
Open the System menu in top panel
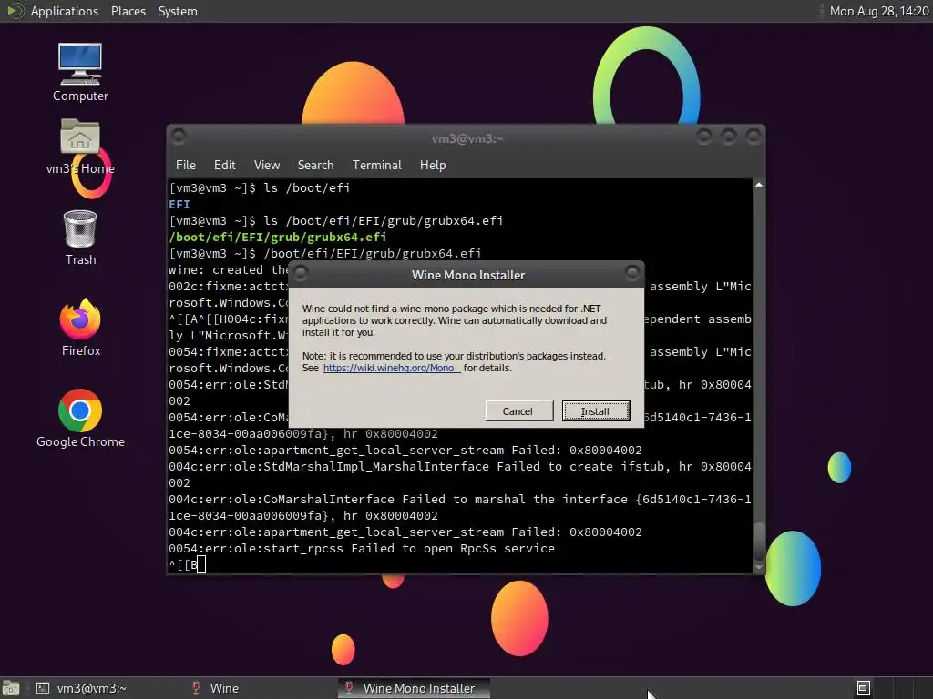(x=178, y=11)
